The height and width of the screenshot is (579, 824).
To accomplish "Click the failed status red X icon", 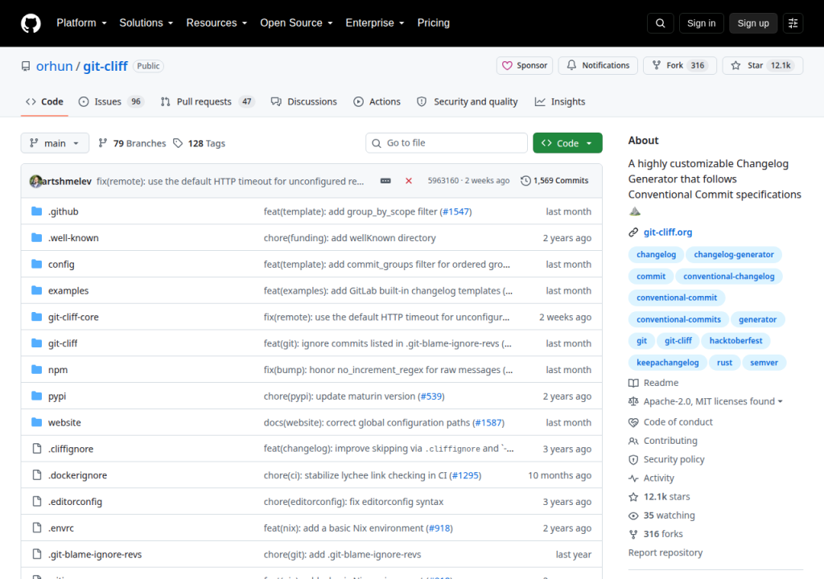I will [408, 181].
